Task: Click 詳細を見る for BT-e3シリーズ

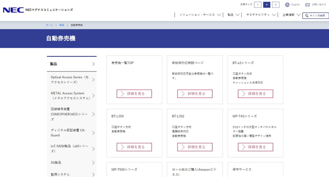Action: [255, 94]
